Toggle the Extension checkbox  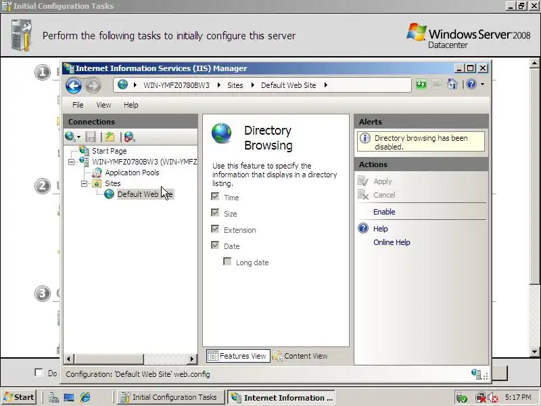click(215, 229)
